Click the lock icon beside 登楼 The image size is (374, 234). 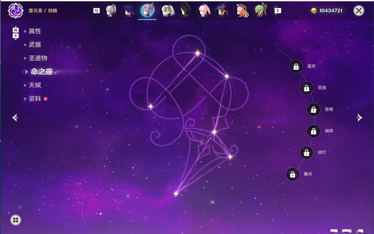(314, 109)
